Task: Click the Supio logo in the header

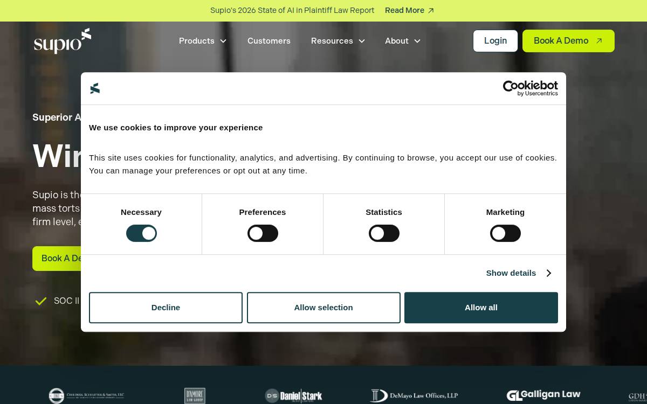Action: [x=63, y=41]
